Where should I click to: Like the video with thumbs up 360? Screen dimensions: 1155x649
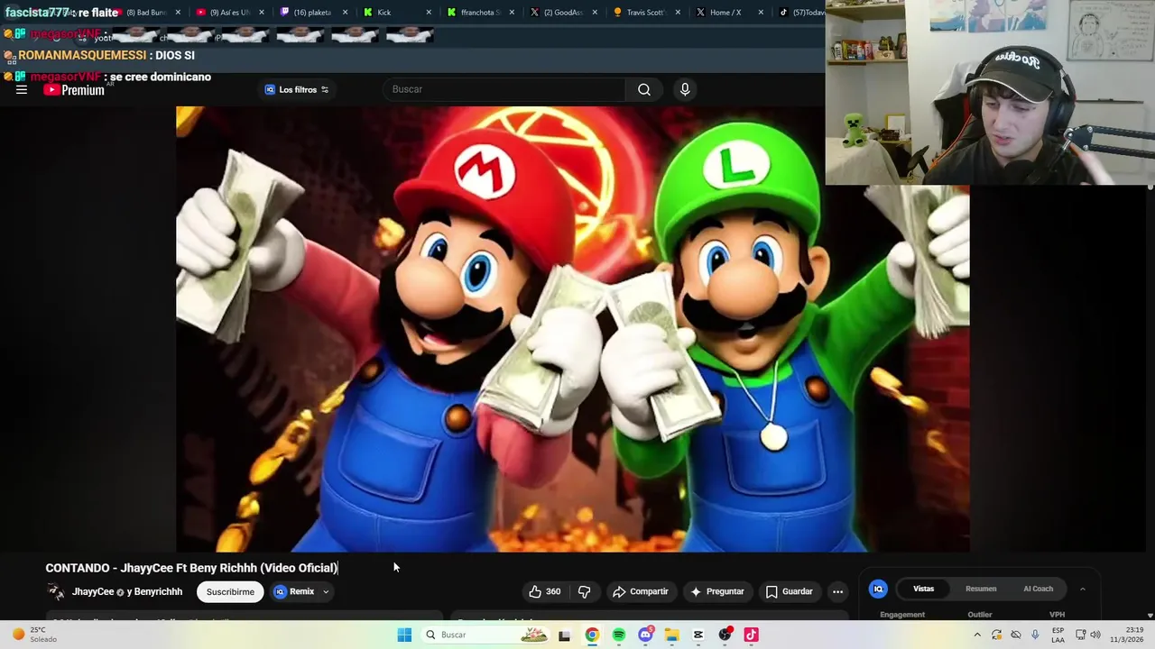(545, 591)
